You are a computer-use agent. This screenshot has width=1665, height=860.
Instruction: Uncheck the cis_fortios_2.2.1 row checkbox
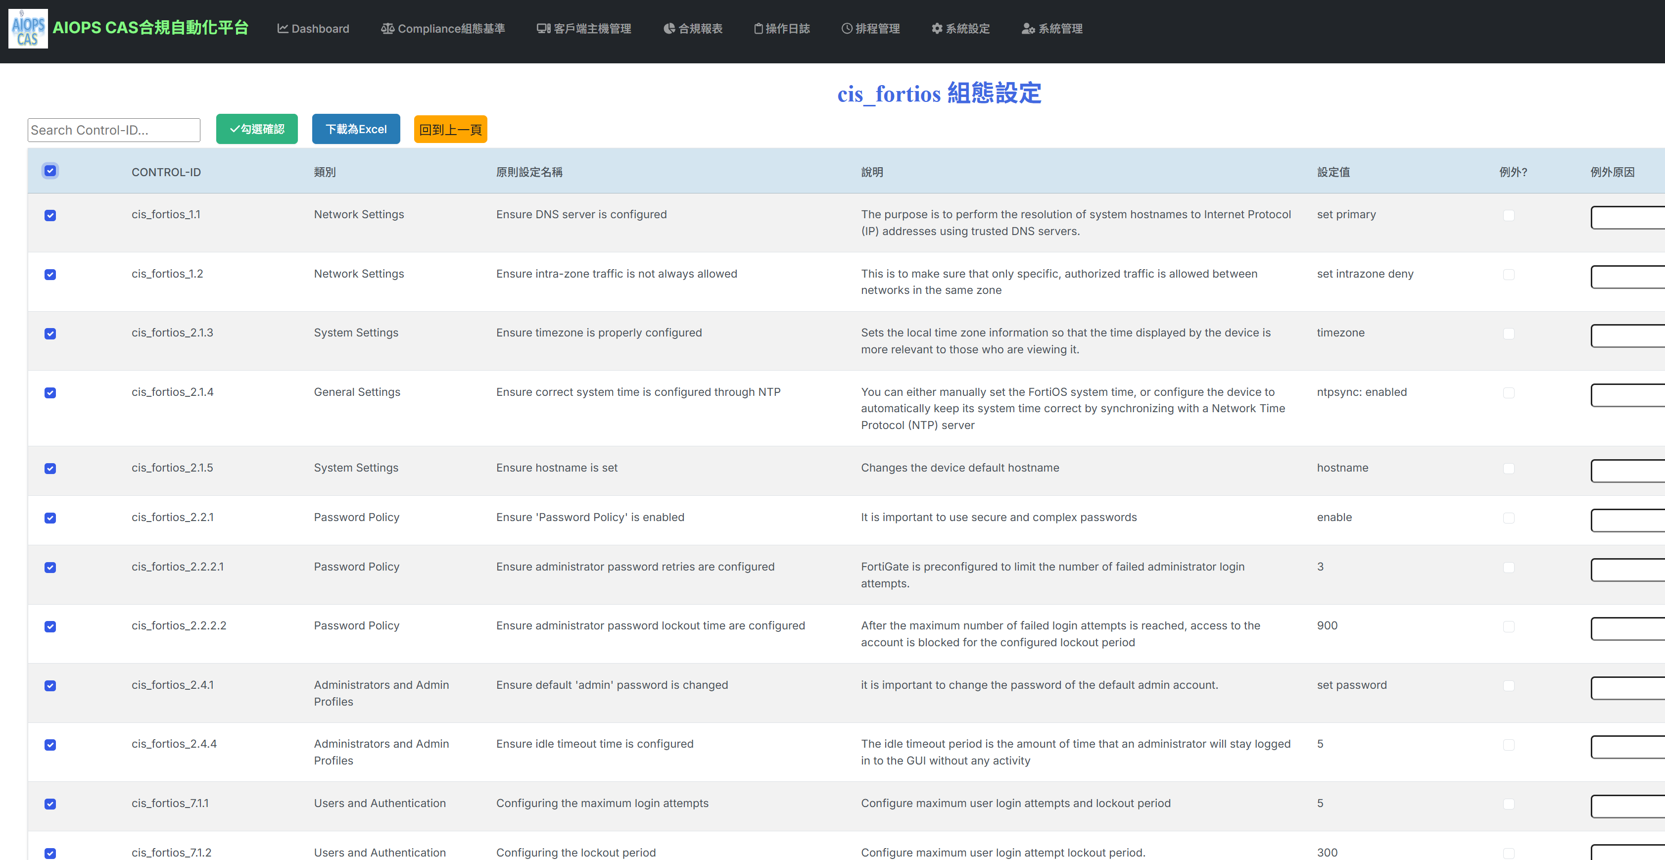click(50, 518)
